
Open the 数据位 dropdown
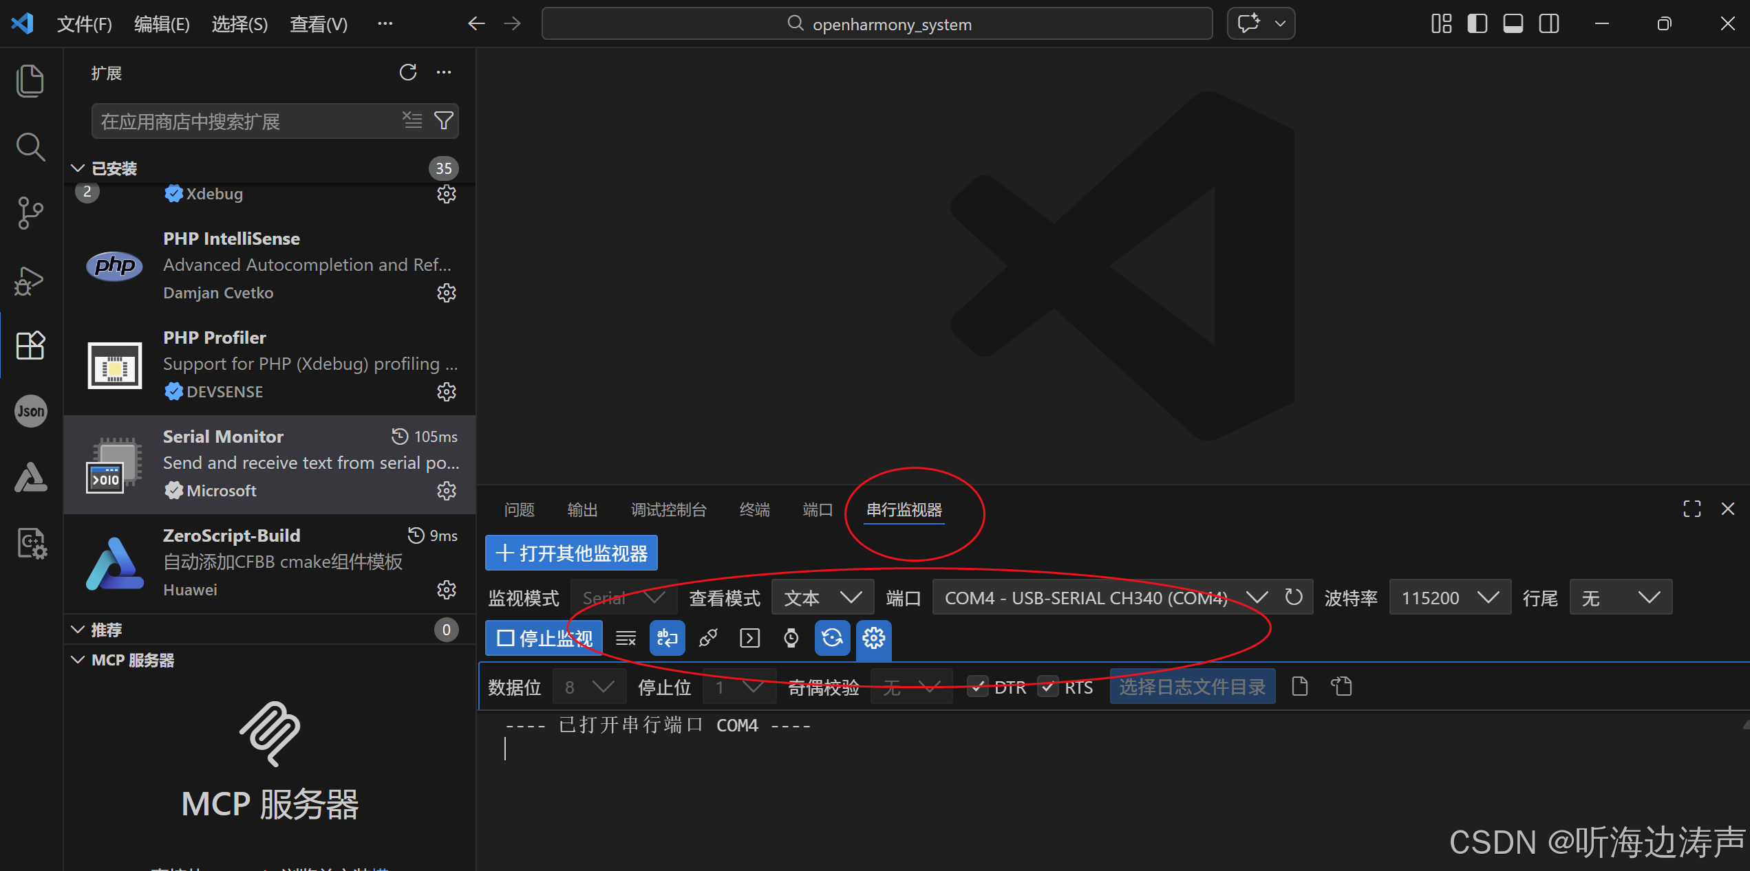pos(589,687)
